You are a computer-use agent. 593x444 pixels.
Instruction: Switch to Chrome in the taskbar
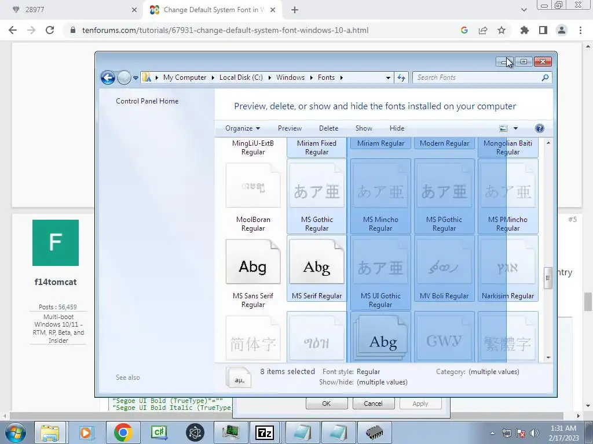[x=123, y=432]
